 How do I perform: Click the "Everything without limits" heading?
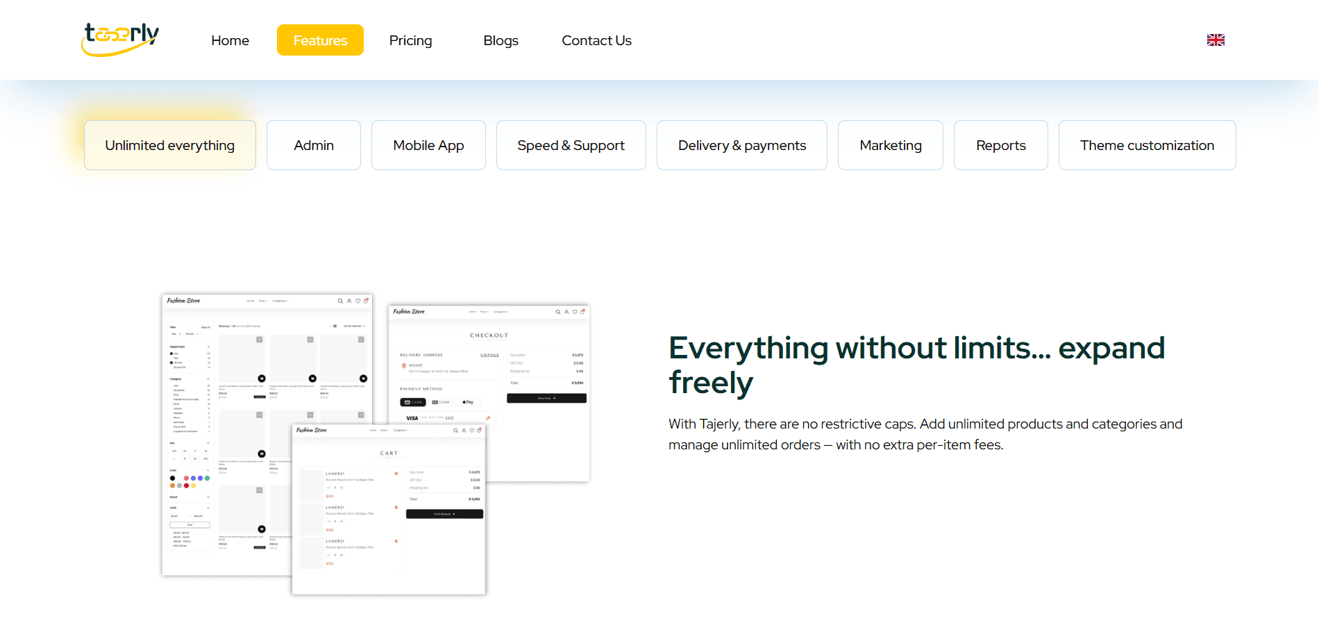coord(916,365)
